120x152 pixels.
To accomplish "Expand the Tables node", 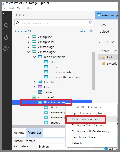I will (x=34, y=92).
